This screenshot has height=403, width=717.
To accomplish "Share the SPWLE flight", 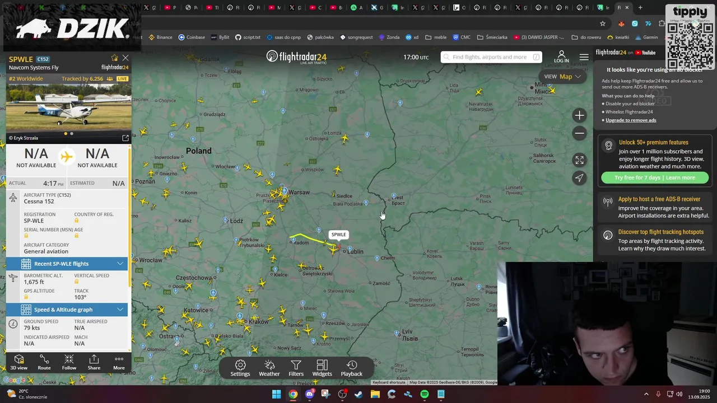I will 94,362.
